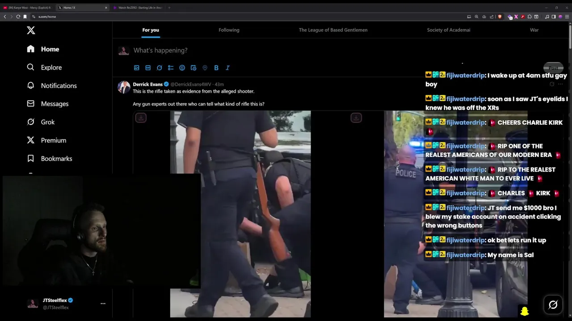Viewport: 572px width, 321px height.
Task: Click the @DerrickEvans4WV handle
Action: pos(191,84)
